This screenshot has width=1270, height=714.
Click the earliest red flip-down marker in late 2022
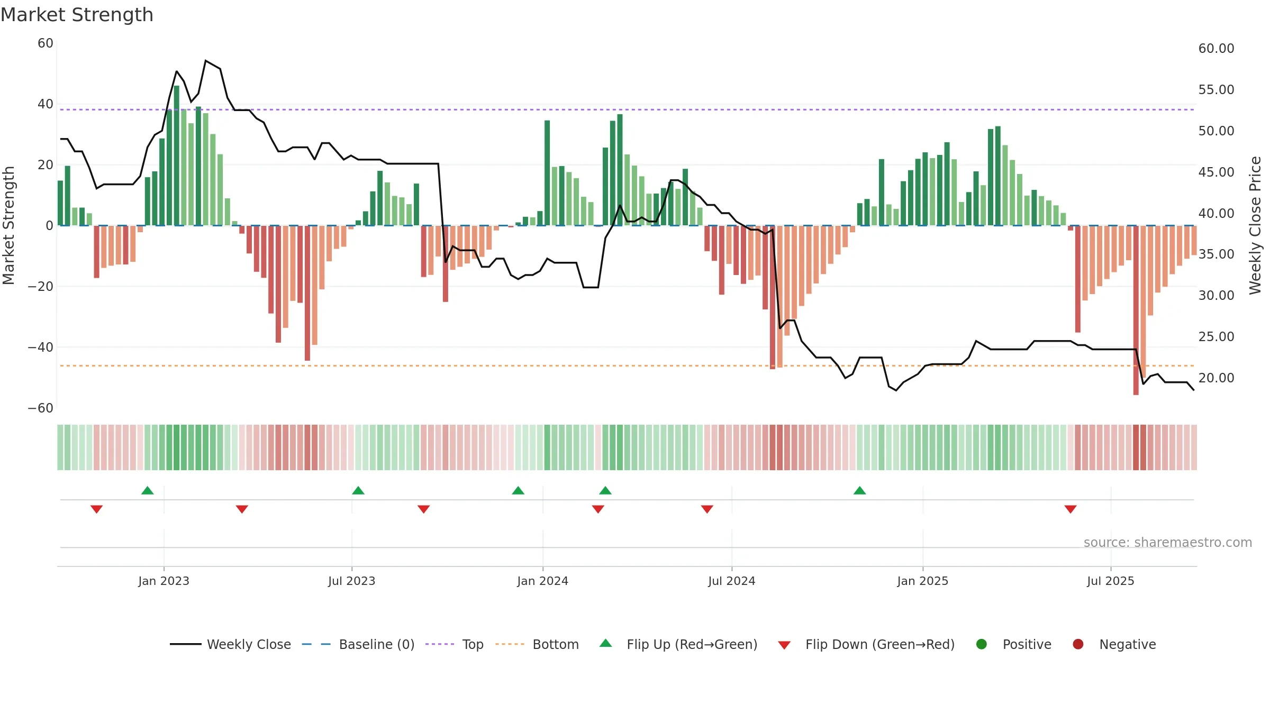pos(96,509)
